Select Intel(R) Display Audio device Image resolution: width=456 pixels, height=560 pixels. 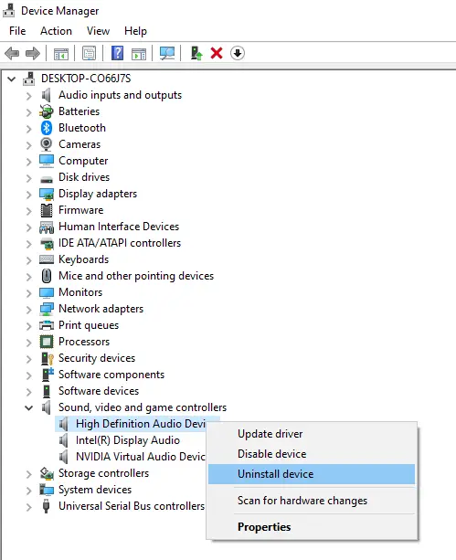coord(128,440)
